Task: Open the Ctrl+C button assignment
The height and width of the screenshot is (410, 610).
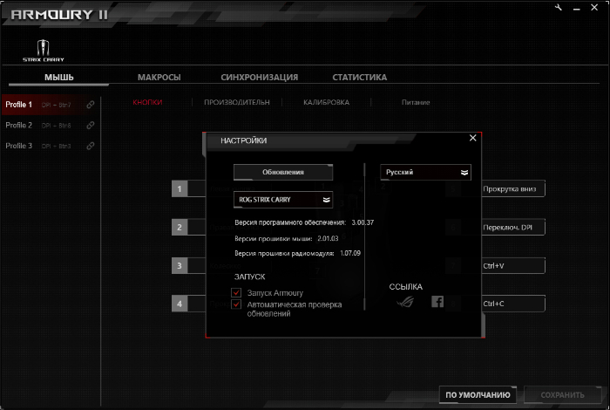Action: [x=512, y=304]
